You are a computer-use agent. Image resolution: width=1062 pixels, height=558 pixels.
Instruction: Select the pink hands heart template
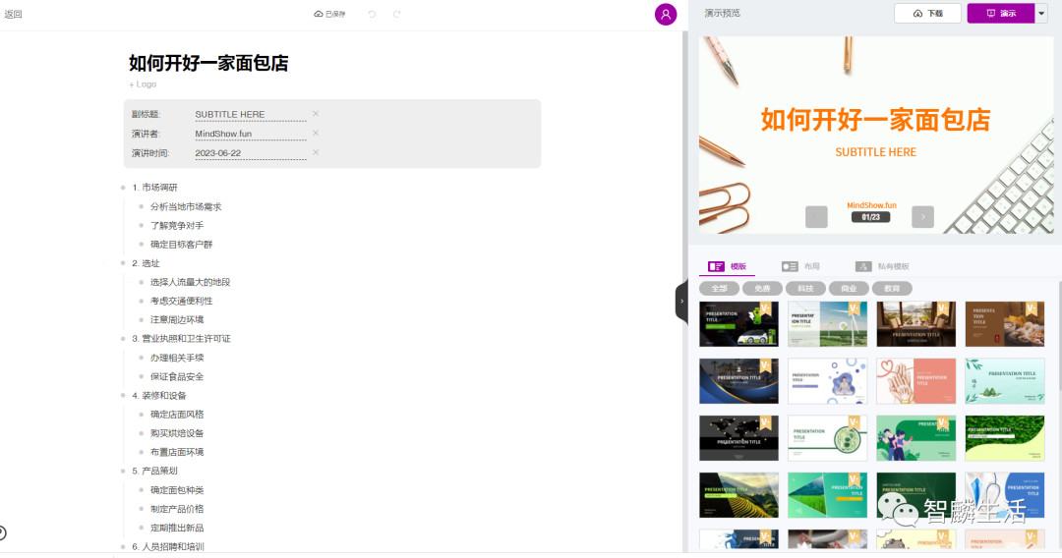(x=915, y=381)
